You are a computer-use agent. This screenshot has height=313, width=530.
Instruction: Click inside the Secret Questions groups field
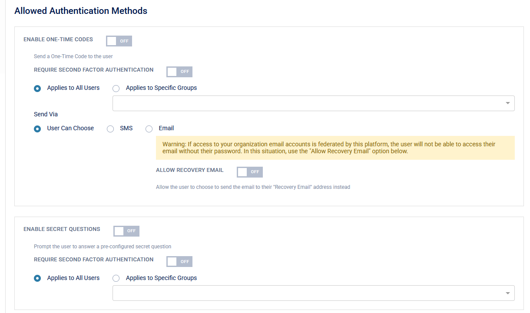304,293
